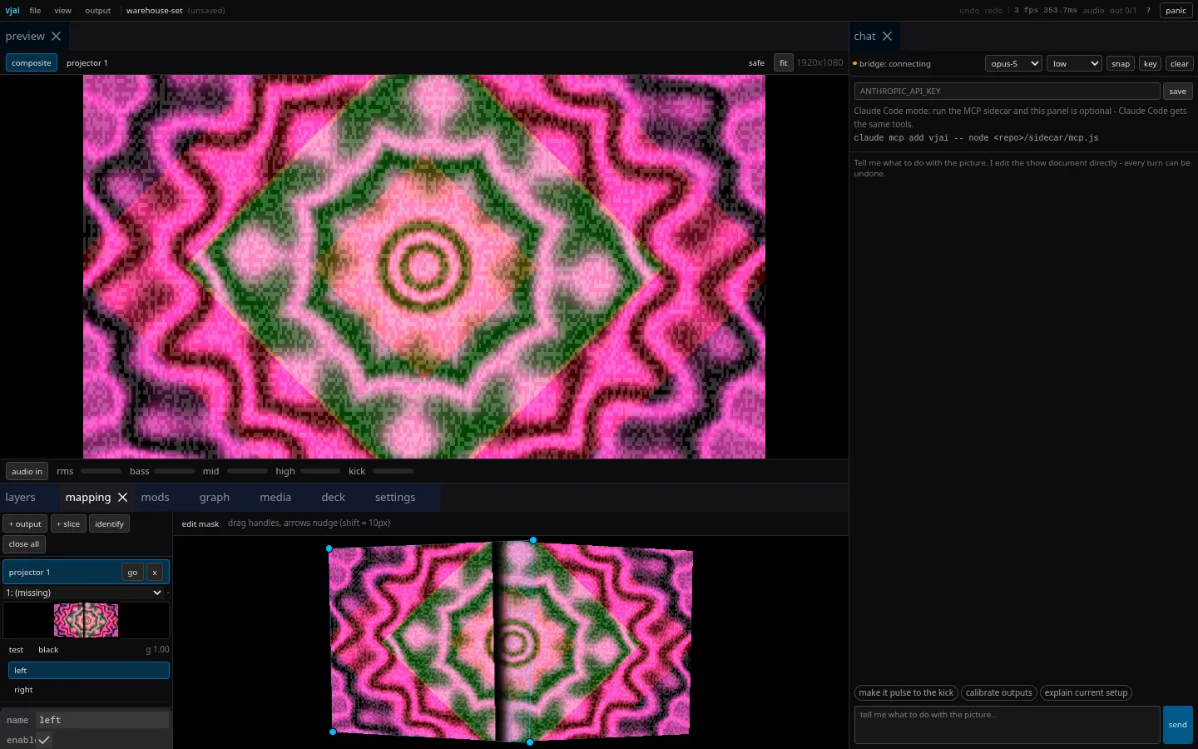The image size is (1198, 749).
Task: Click the identify button
Action: point(109,523)
